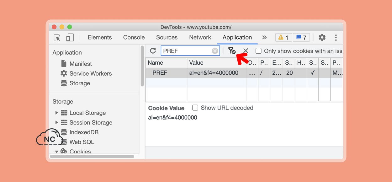The image size is (392, 182).
Task: Open the more tabs chevron menu
Action: pyautogui.click(x=264, y=37)
